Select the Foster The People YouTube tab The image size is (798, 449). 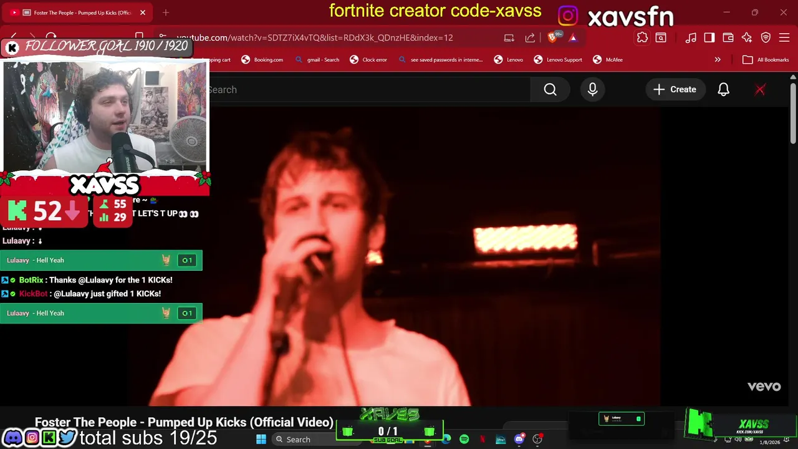point(78,12)
